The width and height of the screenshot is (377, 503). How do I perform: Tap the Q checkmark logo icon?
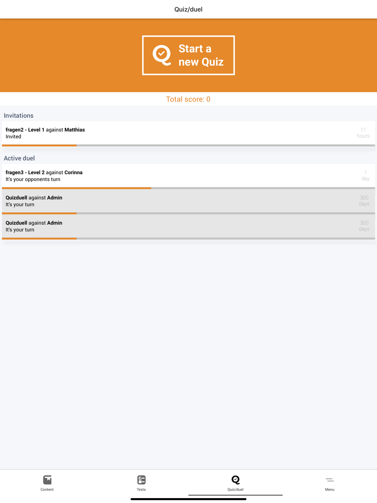click(x=162, y=55)
